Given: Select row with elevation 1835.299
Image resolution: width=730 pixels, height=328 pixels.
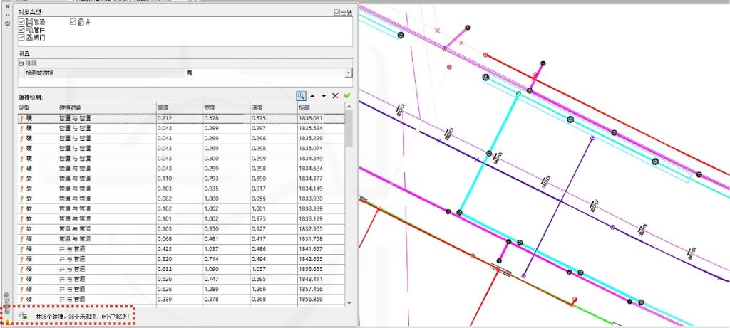Looking at the screenshot, I should [182, 139].
